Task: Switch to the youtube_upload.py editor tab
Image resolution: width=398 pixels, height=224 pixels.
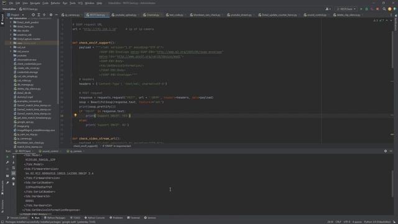Action: pos(126,15)
